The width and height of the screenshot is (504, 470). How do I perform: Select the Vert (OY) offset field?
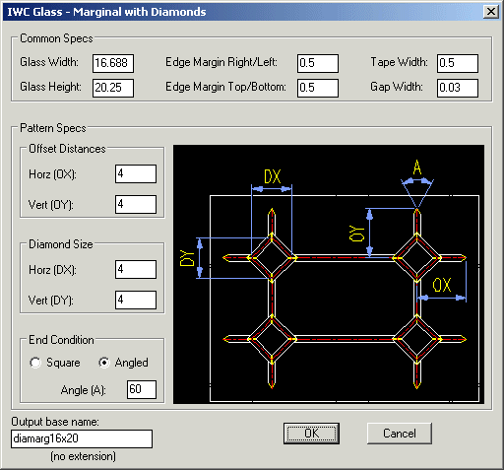coord(136,204)
